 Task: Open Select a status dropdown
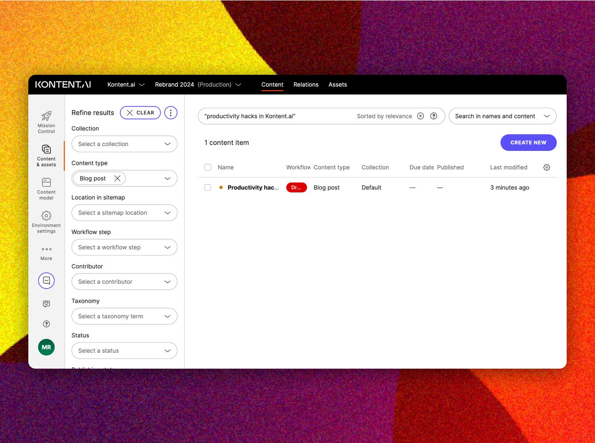click(124, 351)
